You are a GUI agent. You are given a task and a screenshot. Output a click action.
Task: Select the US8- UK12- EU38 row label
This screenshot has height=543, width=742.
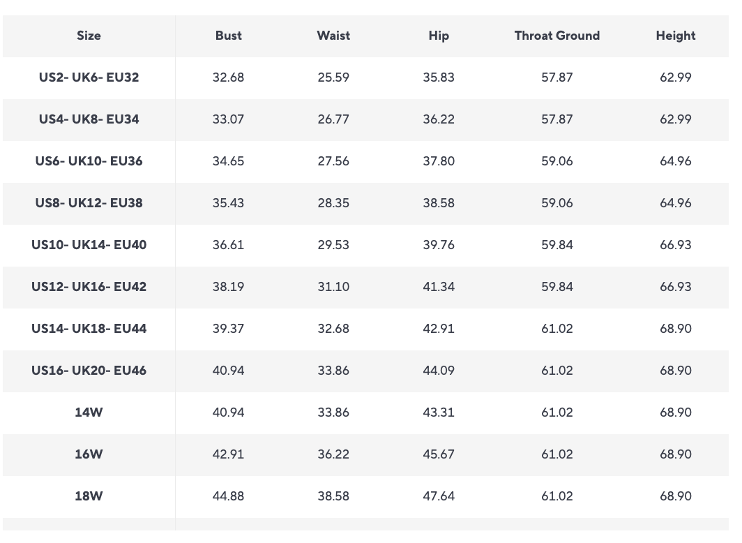click(89, 203)
